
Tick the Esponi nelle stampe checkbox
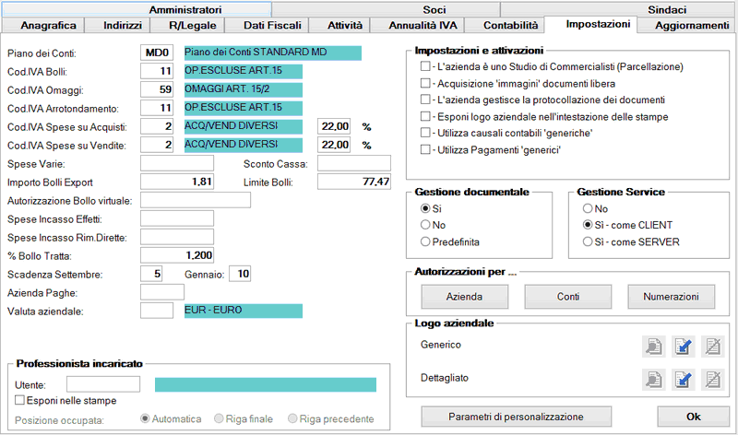pyautogui.click(x=19, y=400)
